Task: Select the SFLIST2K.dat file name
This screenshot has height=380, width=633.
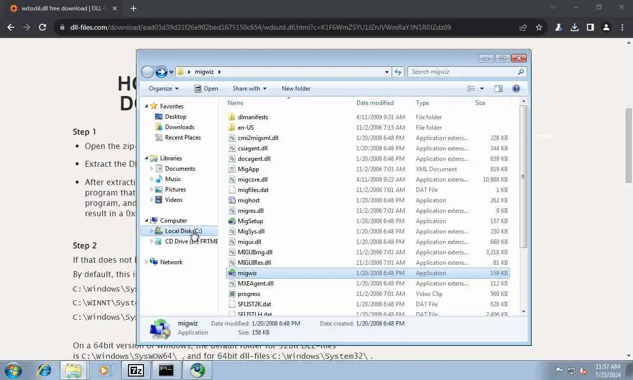Action: click(x=254, y=304)
